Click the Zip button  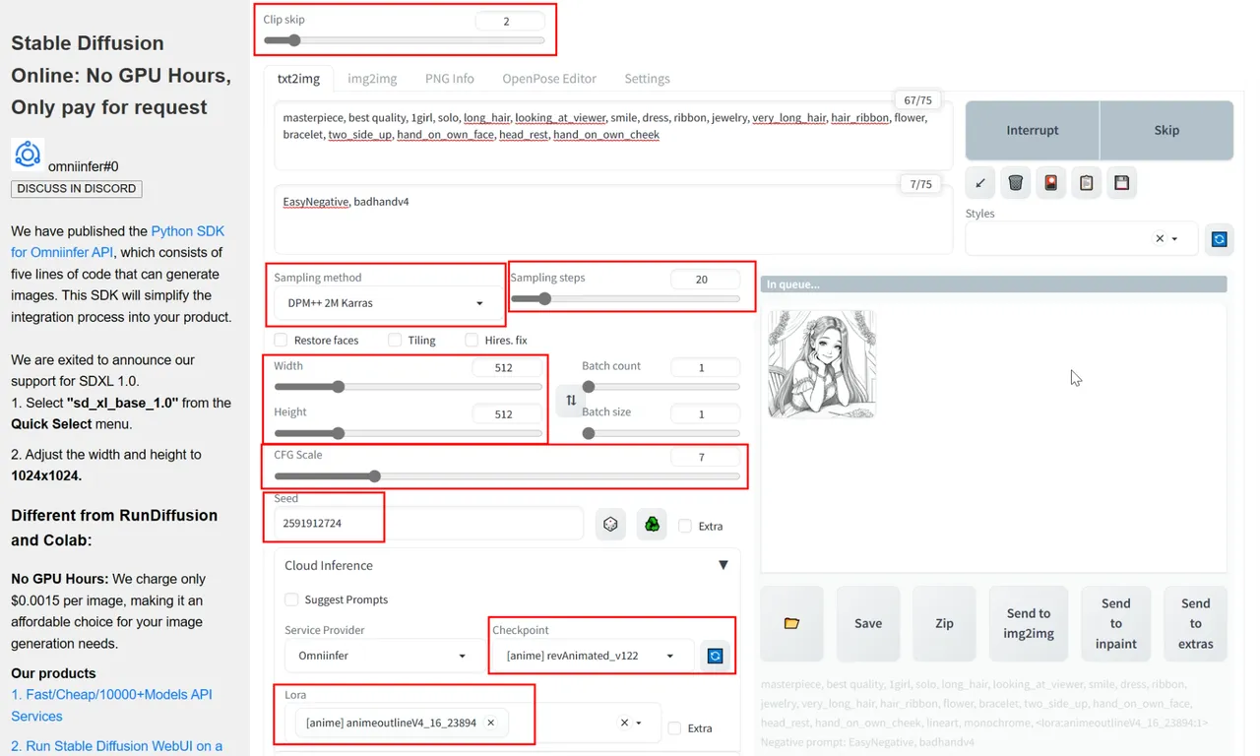[944, 623]
